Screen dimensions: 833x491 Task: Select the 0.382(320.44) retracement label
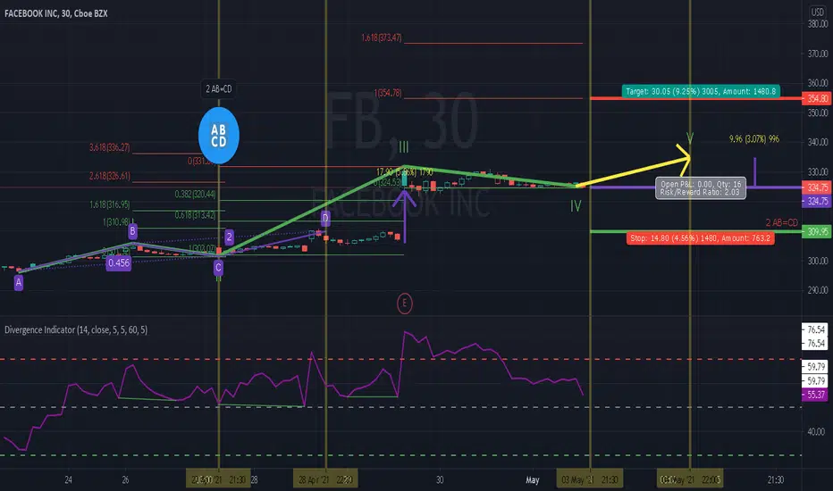[x=195, y=195]
